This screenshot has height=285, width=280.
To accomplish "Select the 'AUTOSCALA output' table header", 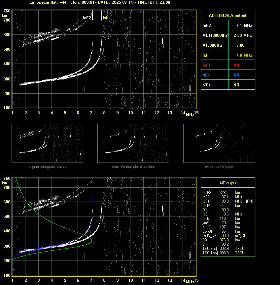I will point(228,16).
